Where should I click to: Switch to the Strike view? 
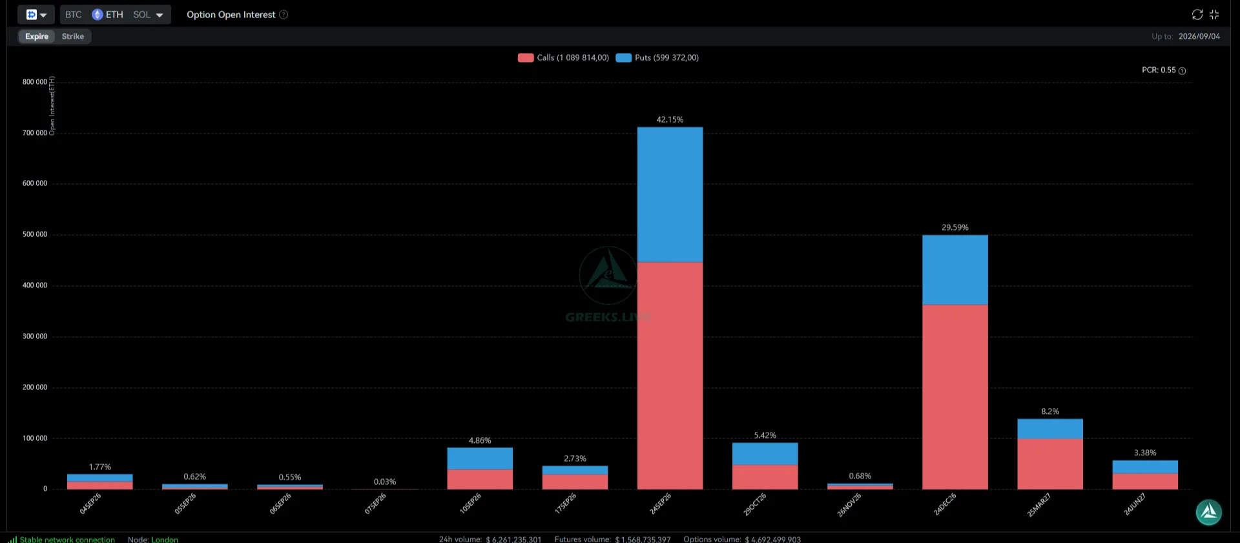73,36
